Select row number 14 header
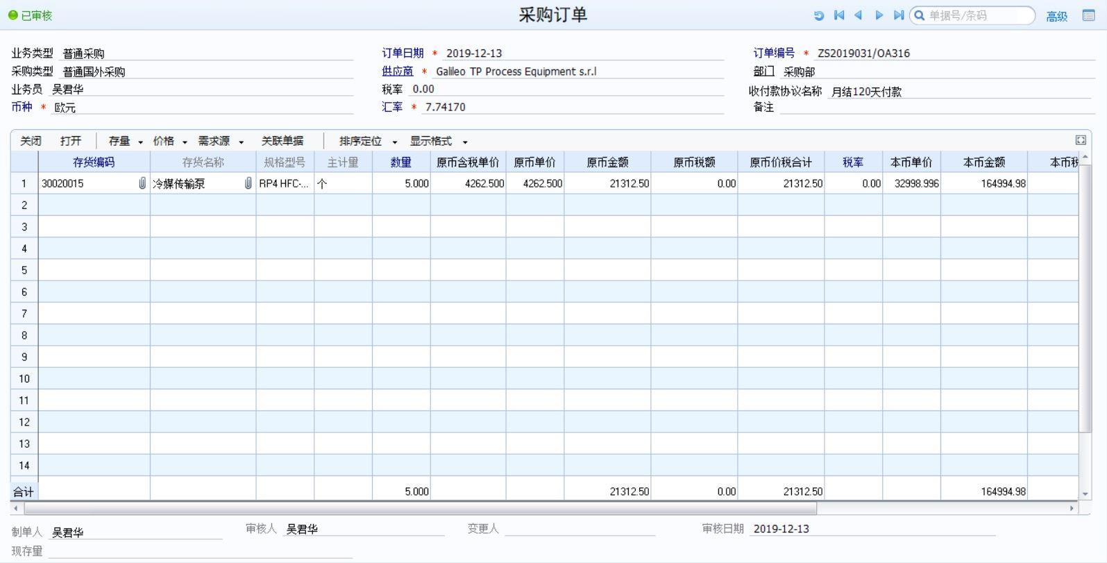1107x563 pixels. point(24,465)
